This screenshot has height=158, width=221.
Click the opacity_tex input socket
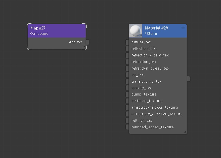pos(127,88)
